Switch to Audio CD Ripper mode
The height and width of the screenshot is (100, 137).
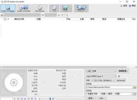[x=8, y=9]
